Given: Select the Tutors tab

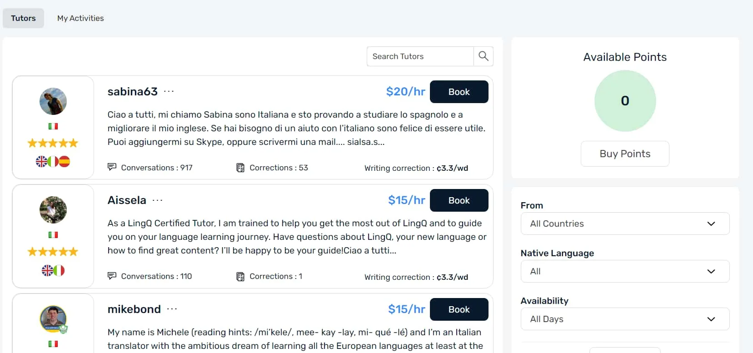Looking at the screenshot, I should pyautogui.click(x=23, y=18).
